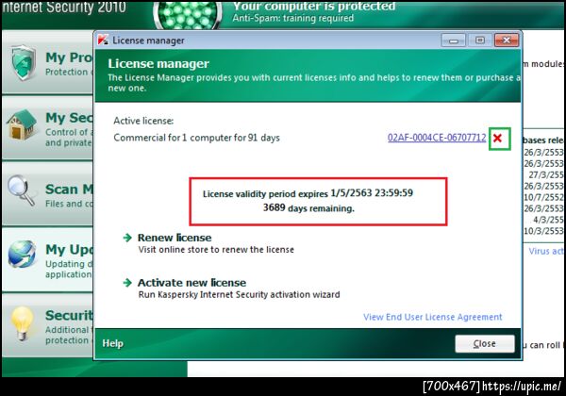Click the red X delete license icon
The width and height of the screenshot is (566, 396).
pyautogui.click(x=498, y=139)
